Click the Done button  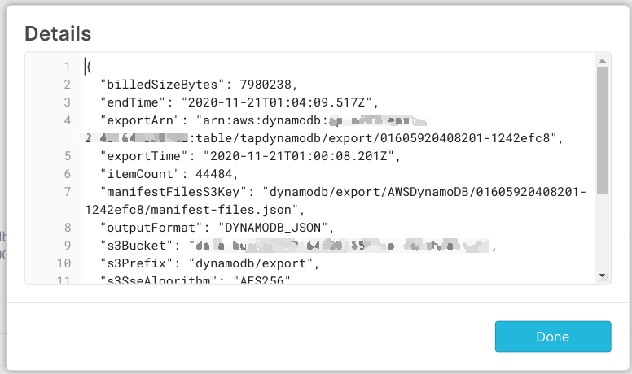point(552,337)
